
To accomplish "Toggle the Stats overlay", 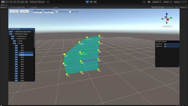I will pyautogui.click(x=177, y=7).
